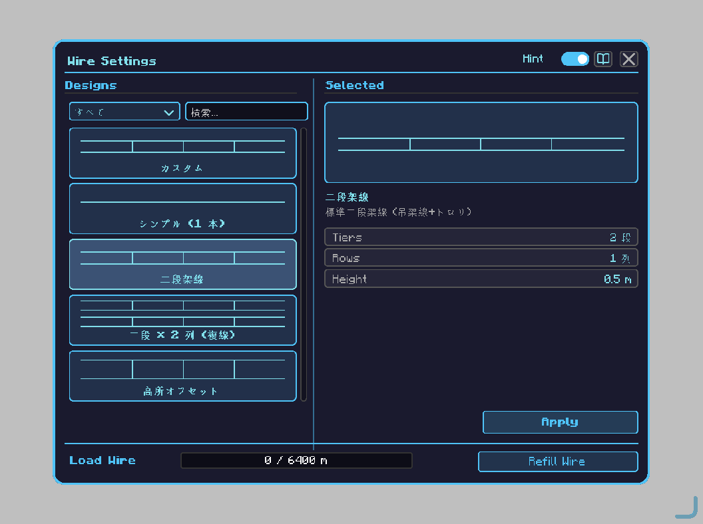Select the シンプル (1 本) design card
The image size is (703, 524).
pos(183,209)
